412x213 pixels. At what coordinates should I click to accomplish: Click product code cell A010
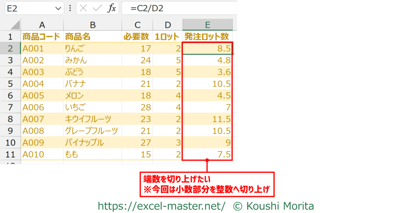coord(42,155)
